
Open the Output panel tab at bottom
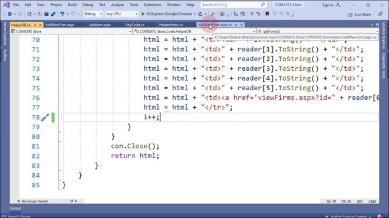click(x=15, y=208)
